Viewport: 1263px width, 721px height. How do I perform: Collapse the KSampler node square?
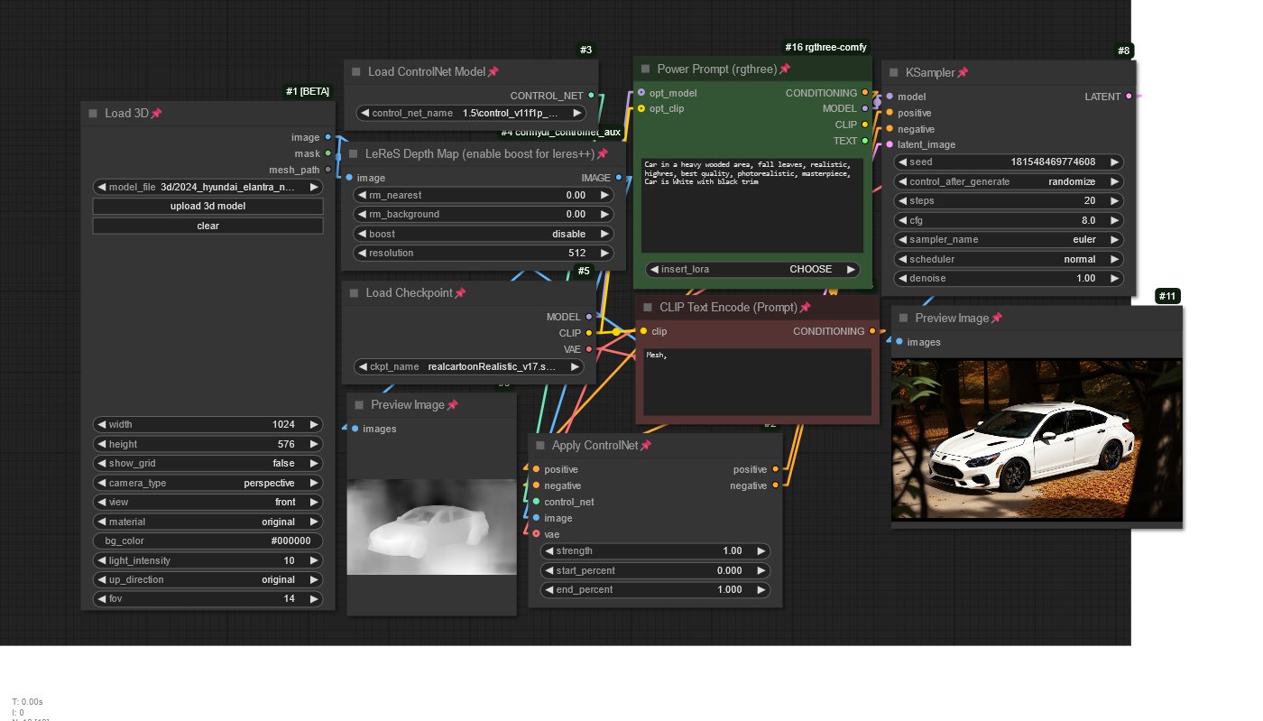point(894,73)
